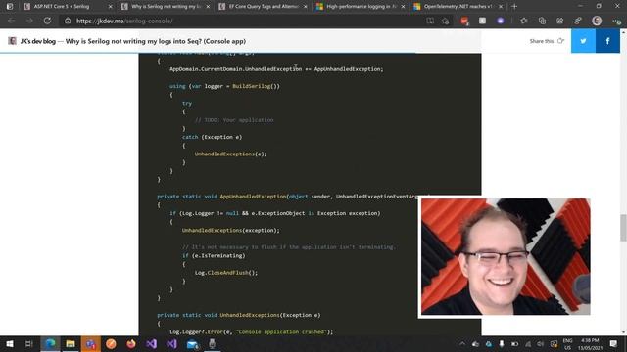
Task: Share the post on Facebook
Action: 607,41
